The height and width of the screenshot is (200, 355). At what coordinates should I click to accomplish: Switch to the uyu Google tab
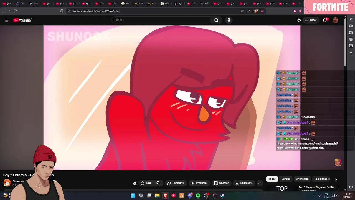165,4
